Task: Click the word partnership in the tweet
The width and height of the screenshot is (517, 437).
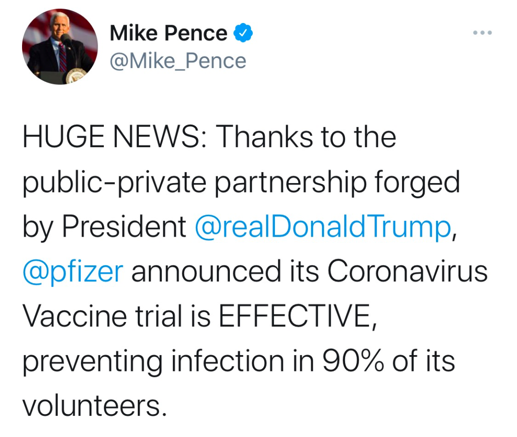Action: click(x=291, y=183)
